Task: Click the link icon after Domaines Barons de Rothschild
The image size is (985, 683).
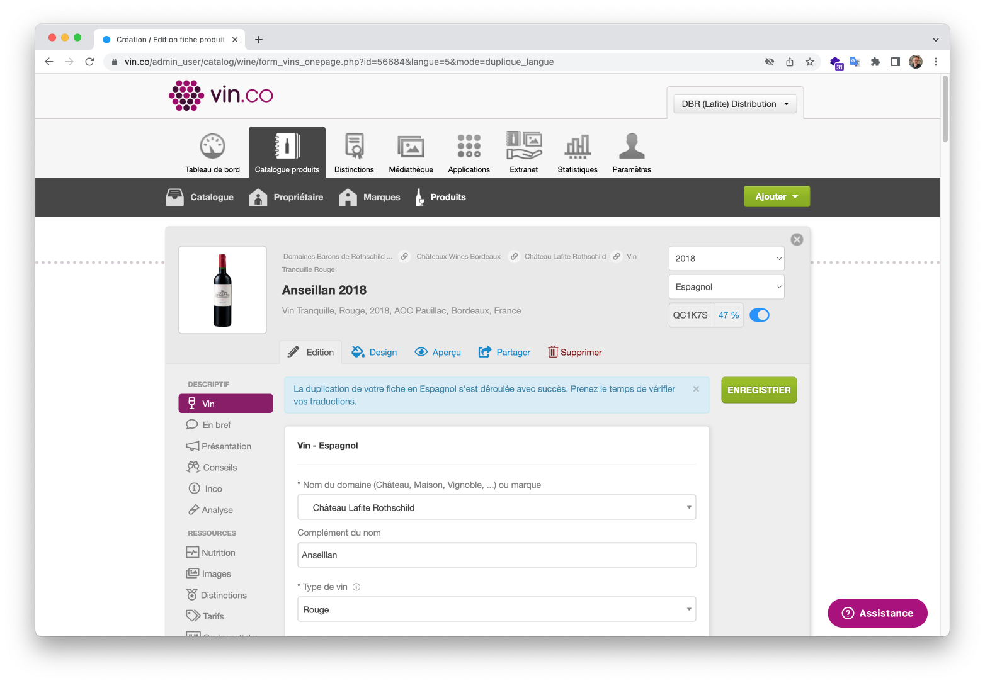Action: point(404,256)
